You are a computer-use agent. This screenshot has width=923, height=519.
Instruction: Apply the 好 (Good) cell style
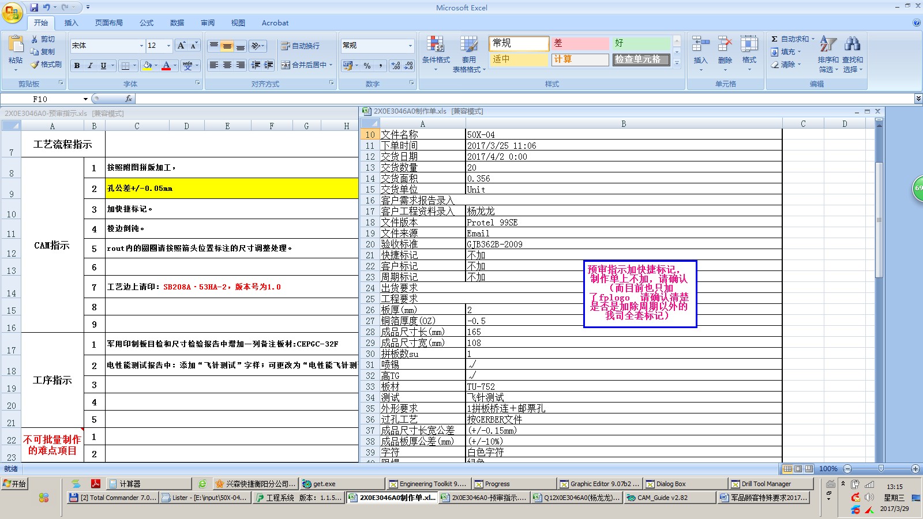641,43
